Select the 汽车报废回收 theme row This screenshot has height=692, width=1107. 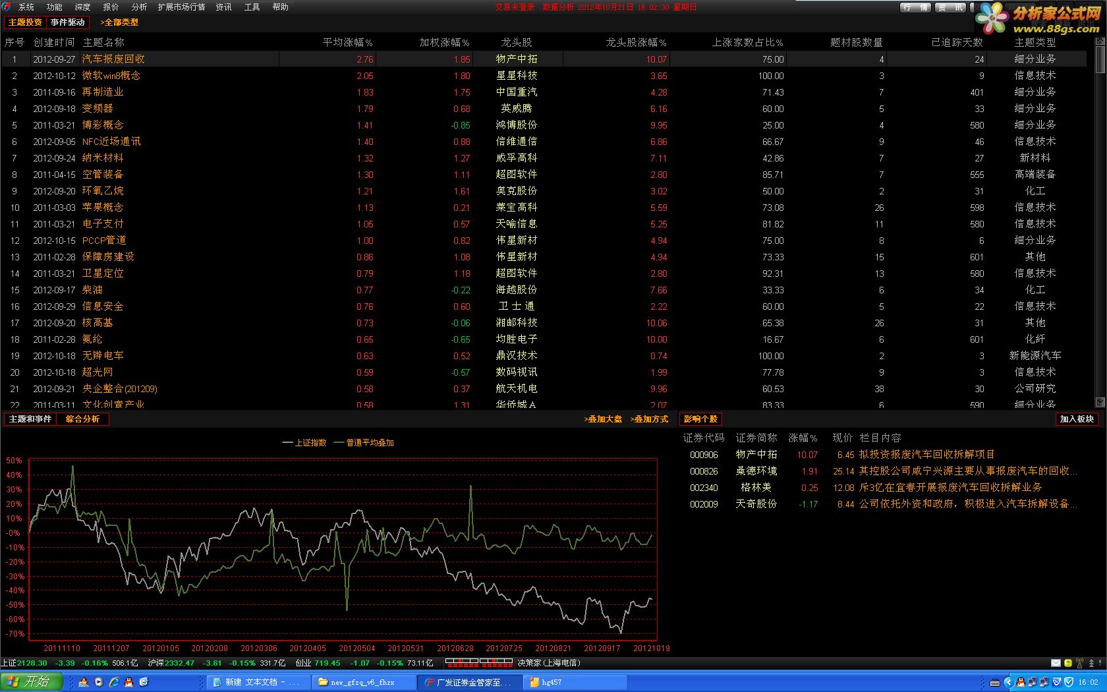(544, 59)
